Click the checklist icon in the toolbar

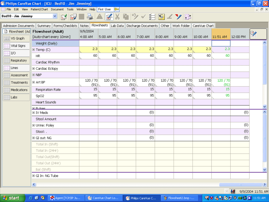[x=152, y=17]
